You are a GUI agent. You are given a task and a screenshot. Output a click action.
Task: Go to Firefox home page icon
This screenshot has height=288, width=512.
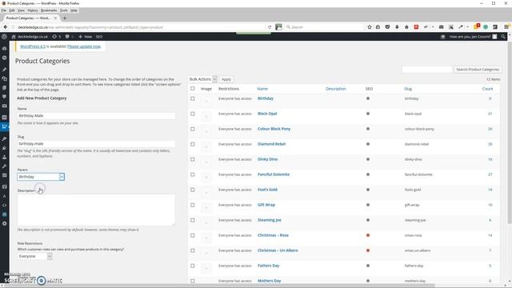tap(406, 27)
